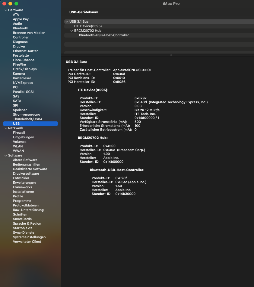
Task: Select Profile in sidebar
Action: coord(18,196)
